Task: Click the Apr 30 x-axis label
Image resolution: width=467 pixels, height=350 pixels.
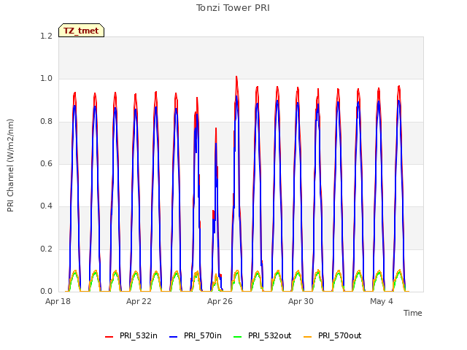Action: [x=301, y=301]
